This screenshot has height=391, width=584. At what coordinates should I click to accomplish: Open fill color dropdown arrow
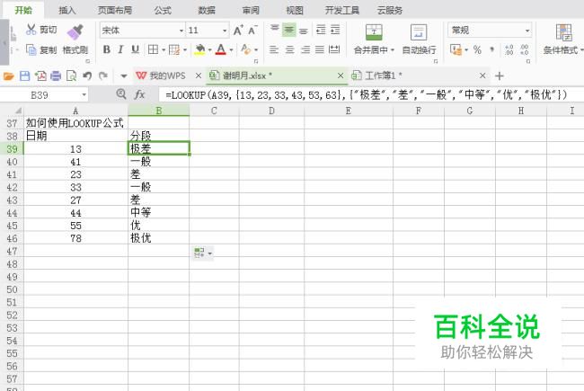point(209,49)
